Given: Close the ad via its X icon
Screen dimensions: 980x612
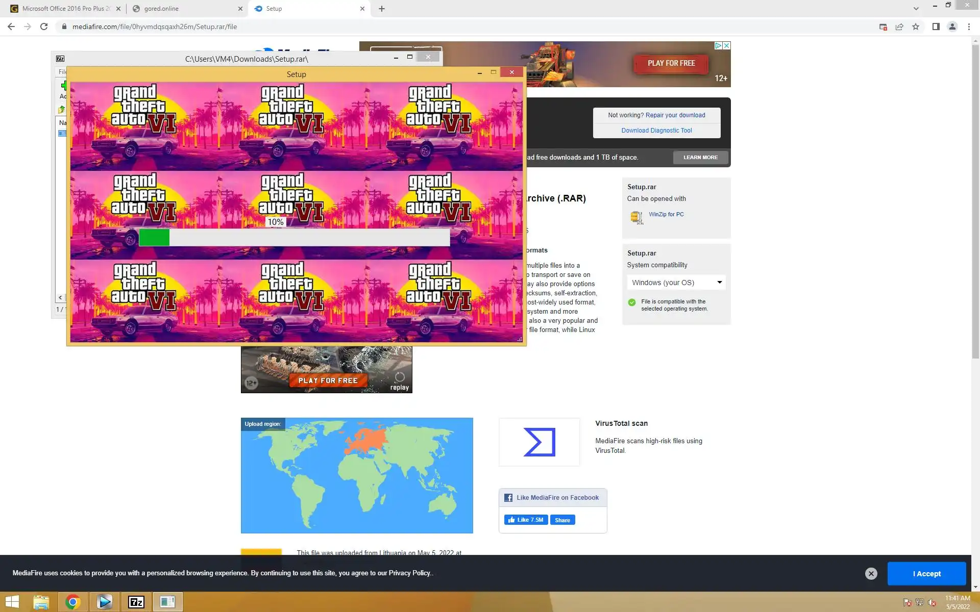Looking at the screenshot, I should coord(726,45).
